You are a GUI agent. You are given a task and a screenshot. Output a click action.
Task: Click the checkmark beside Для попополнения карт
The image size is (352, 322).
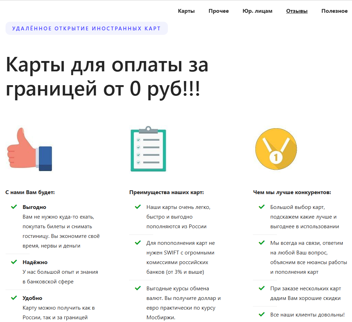pyautogui.click(x=138, y=242)
